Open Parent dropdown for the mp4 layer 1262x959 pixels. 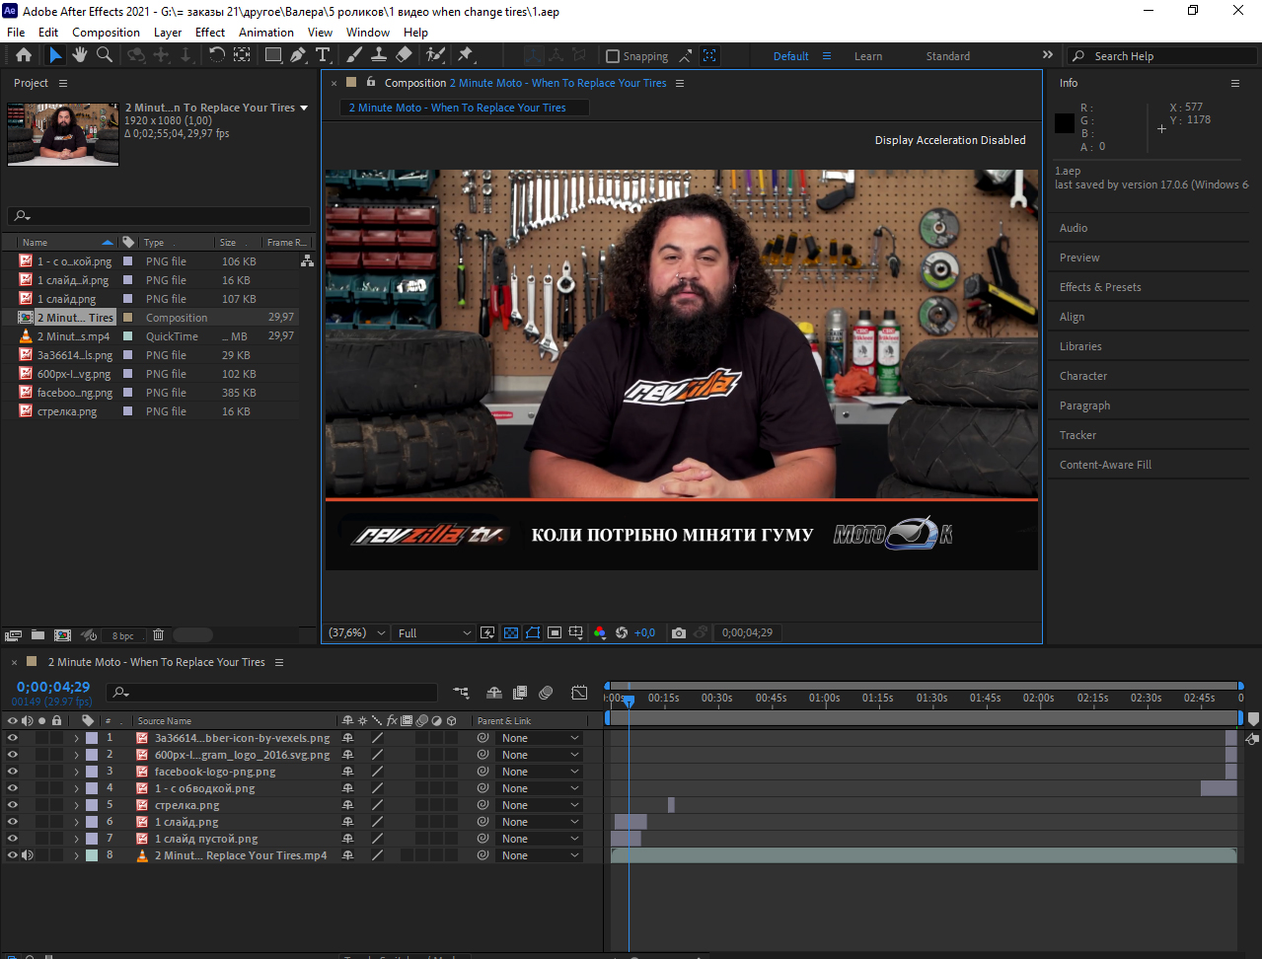click(x=540, y=855)
